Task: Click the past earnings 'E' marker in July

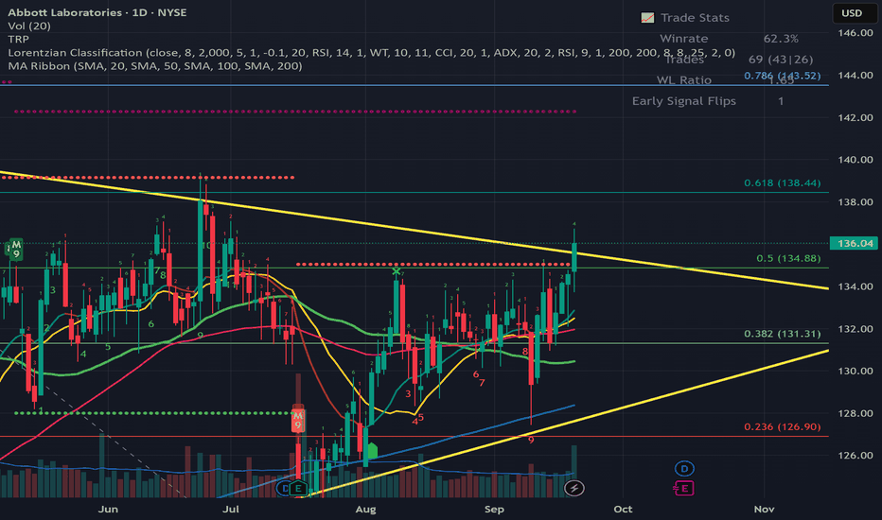Action: [x=299, y=489]
